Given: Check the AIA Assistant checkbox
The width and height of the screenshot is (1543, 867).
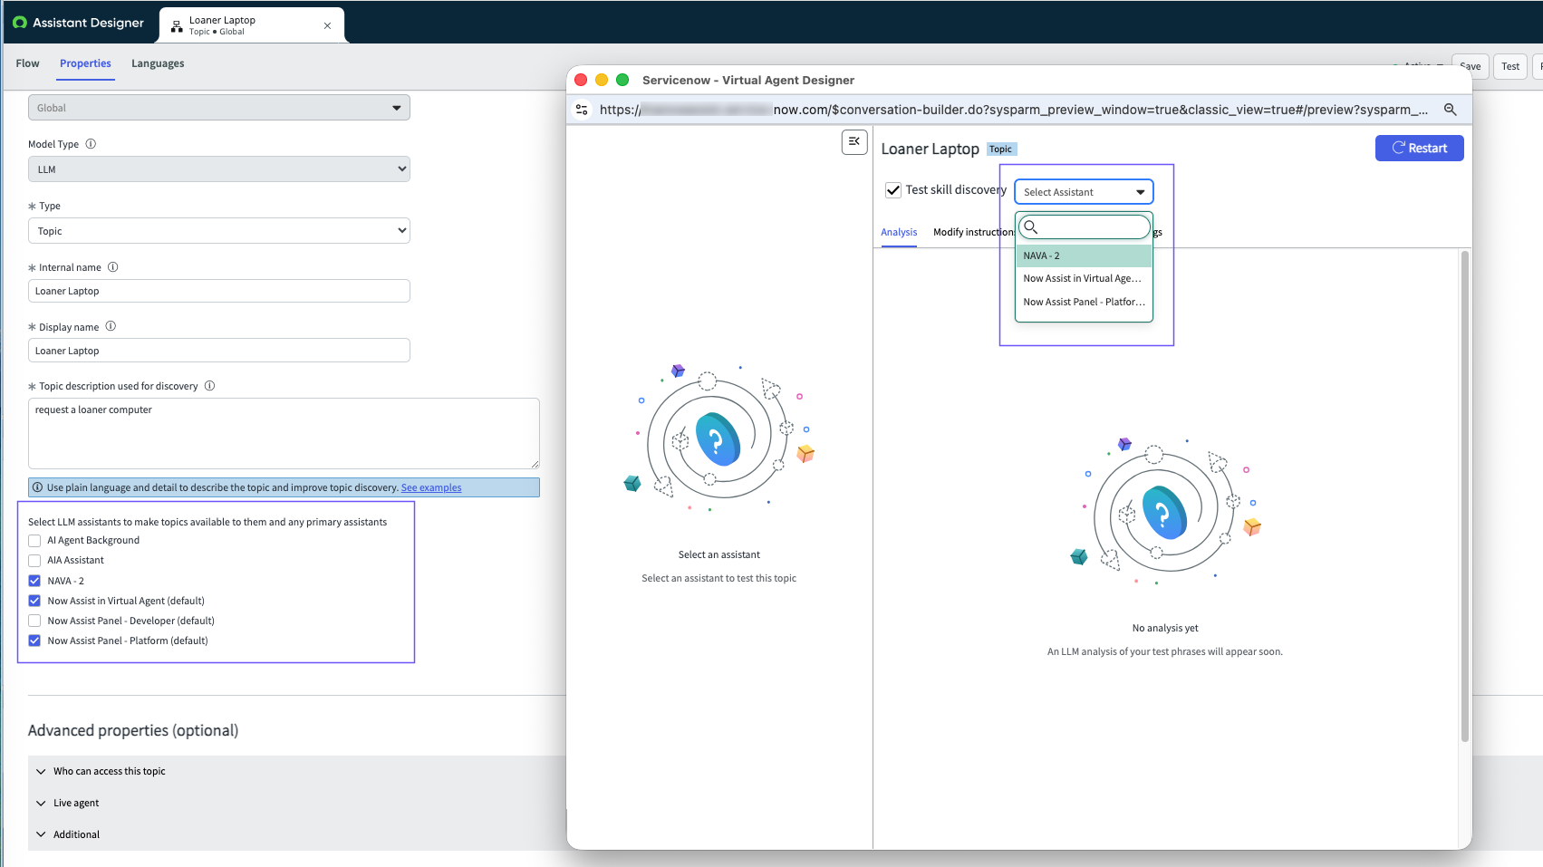Looking at the screenshot, I should point(34,560).
